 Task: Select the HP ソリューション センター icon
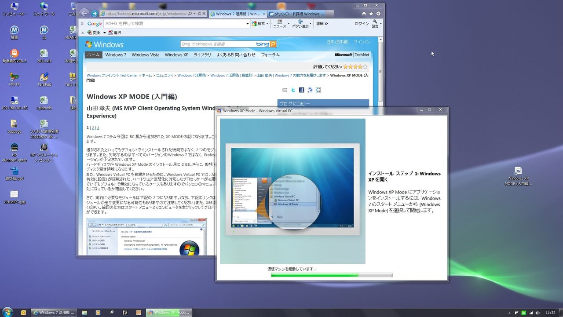pos(44,152)
